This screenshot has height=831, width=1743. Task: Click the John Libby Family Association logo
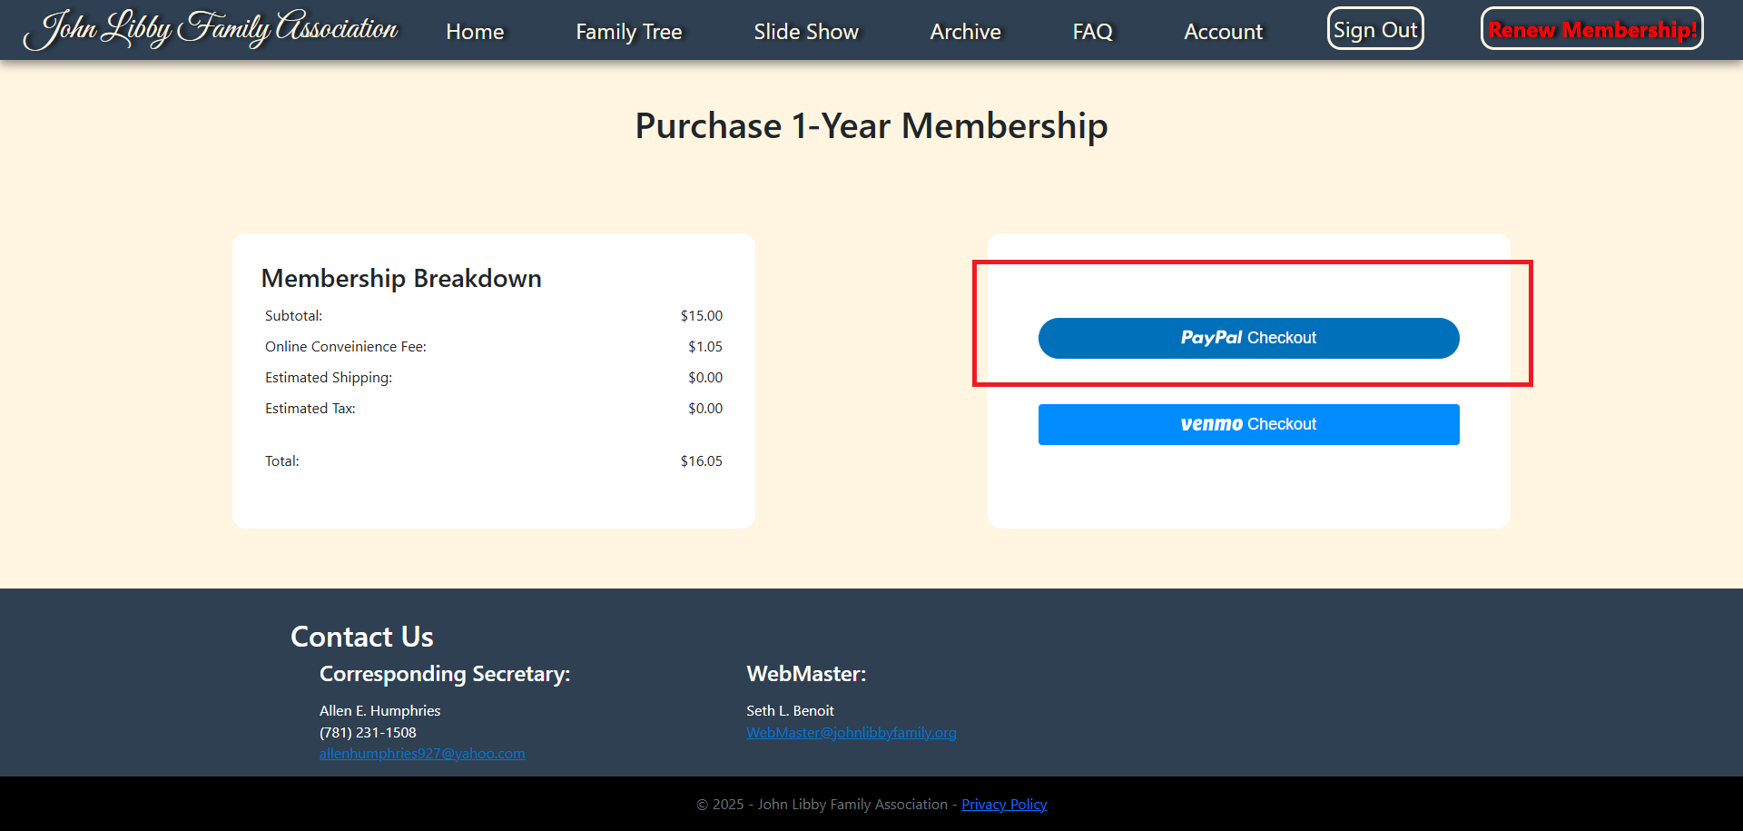[x=211, y=30]
